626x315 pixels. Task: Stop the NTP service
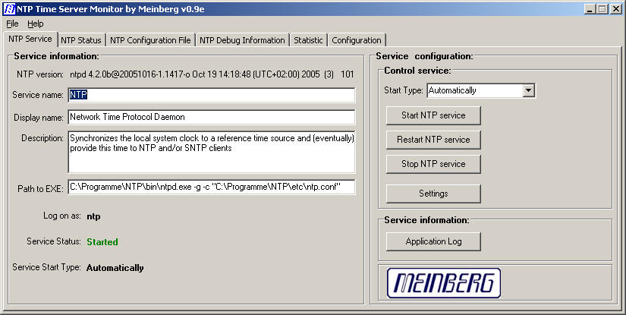pos(433,164)
